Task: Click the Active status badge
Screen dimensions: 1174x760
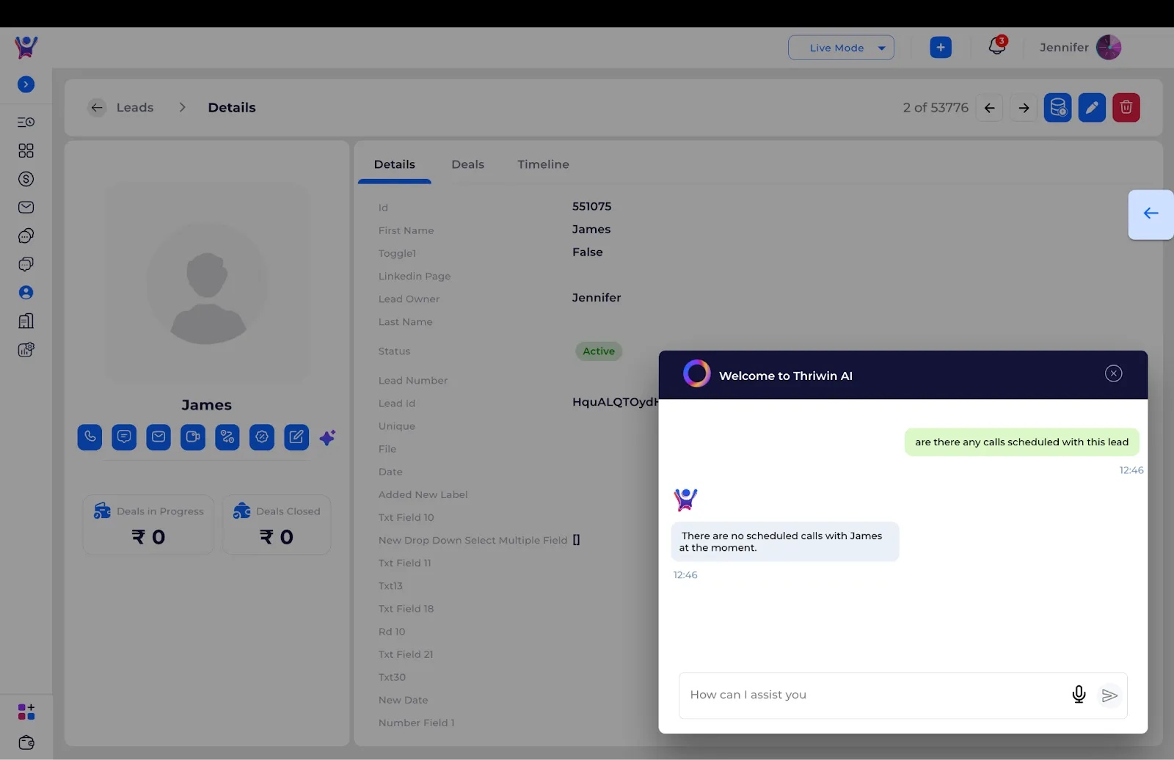Action: pyautogui.click(x=599, y=351)
